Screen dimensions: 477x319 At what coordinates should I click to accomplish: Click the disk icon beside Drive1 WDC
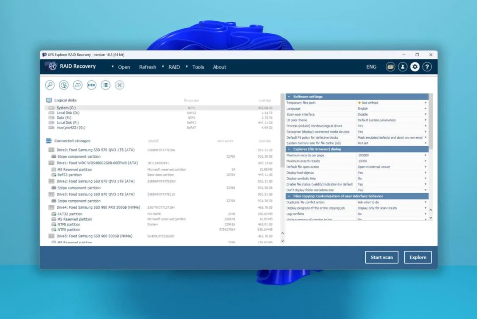[x=51, y=163]
